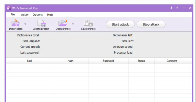This screenshot has width=196, height=102.
Task: Close the Wi-Fi Password Key window
Action: pyautogui.click(x=190, y=8)
